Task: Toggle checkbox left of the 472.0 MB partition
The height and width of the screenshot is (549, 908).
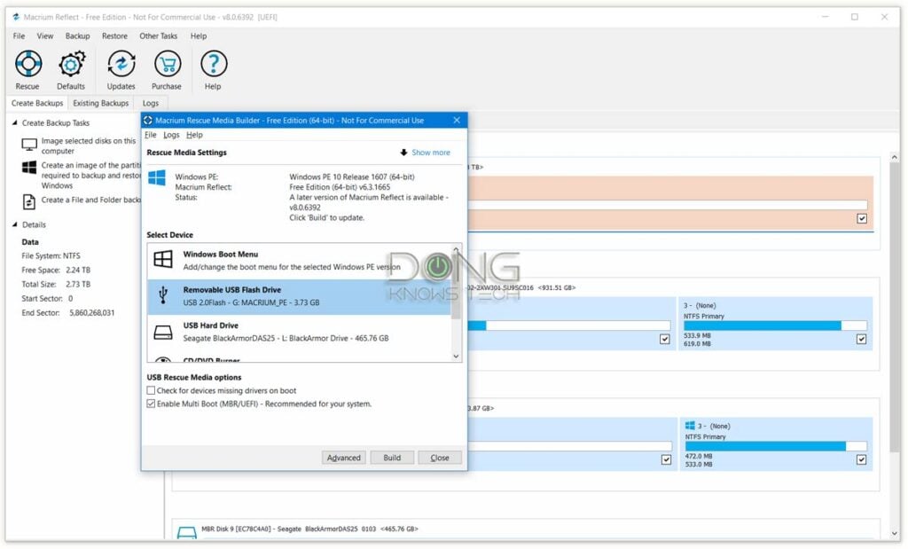Action: (666, 459)
